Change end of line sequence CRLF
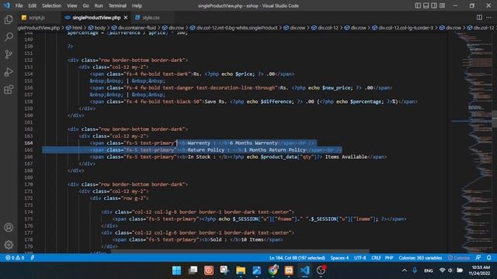The height and width of the screenshot is (279, 497). (x=376, y=258)
